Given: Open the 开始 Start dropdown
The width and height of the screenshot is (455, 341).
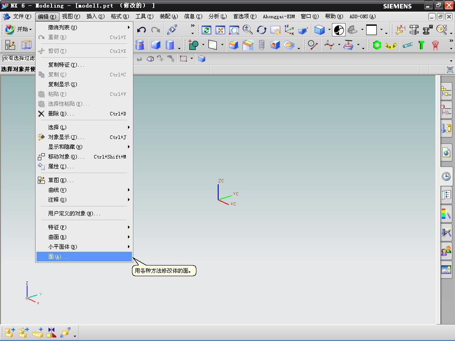Looking at the screenshot, I should tap(19, 29).
